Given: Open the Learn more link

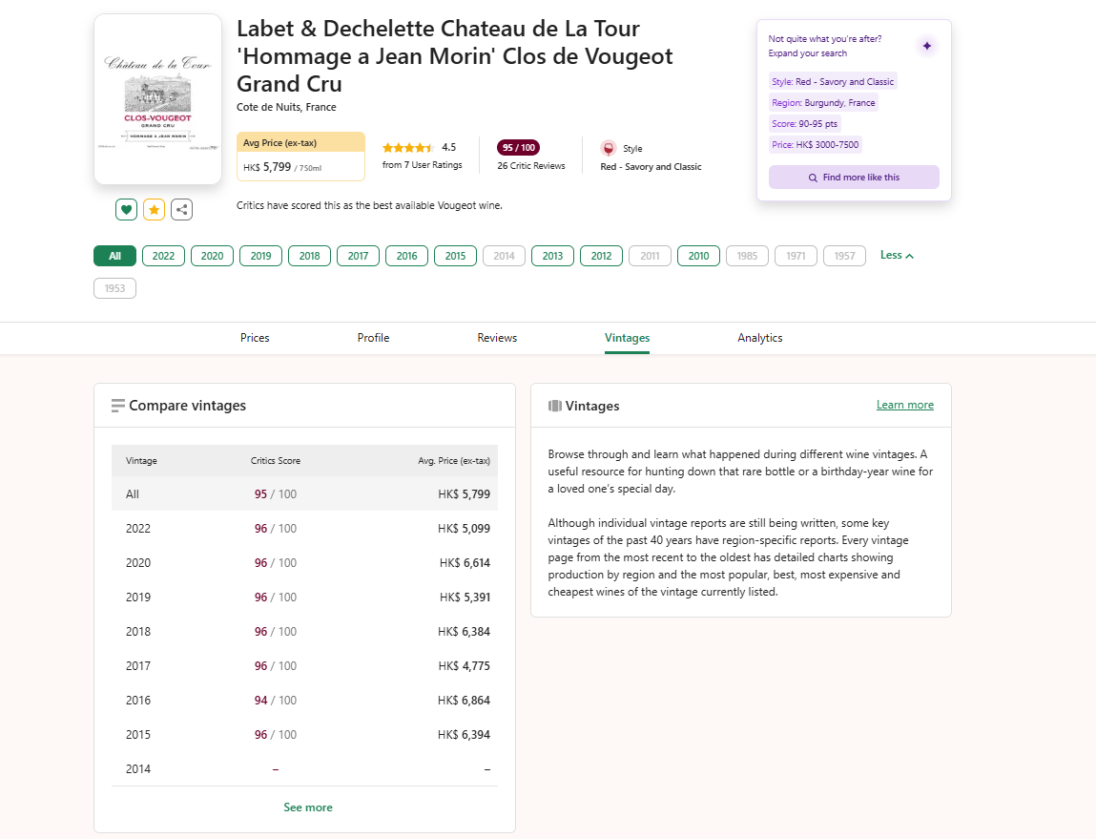Looking at the screenshot, I should [904, 405].
